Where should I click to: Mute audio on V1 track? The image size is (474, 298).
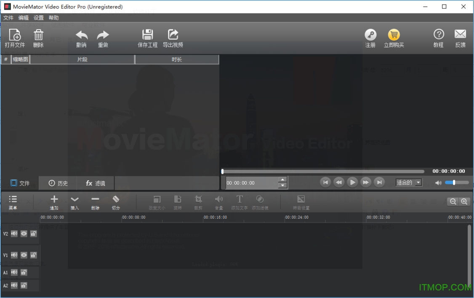[14, 255]
